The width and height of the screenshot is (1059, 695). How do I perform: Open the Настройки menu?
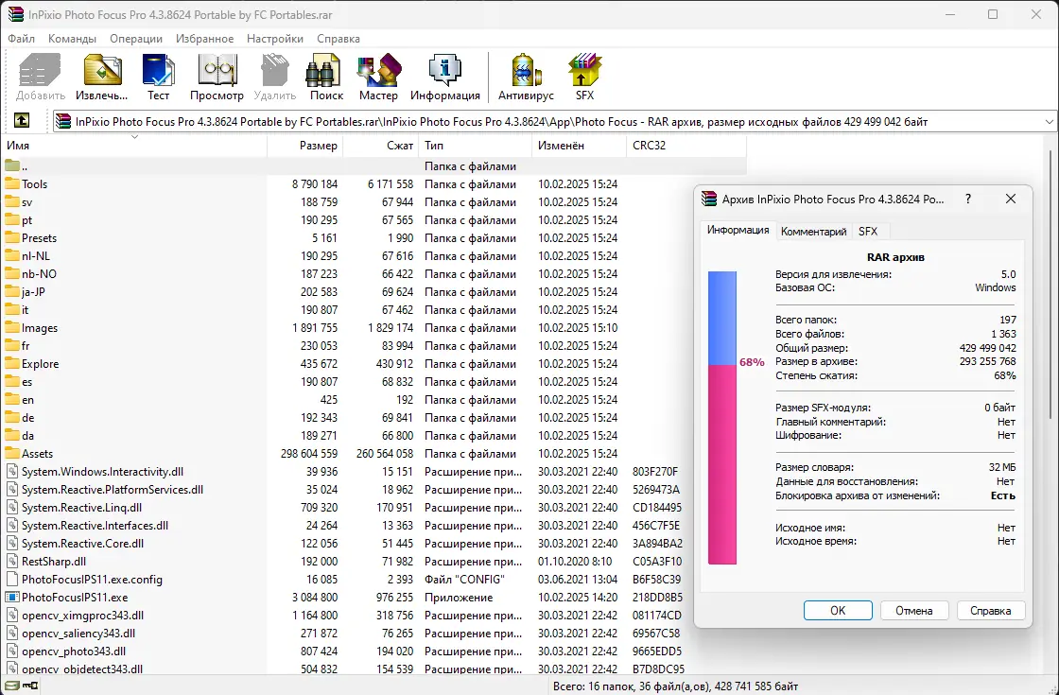(x=275, y=39)
